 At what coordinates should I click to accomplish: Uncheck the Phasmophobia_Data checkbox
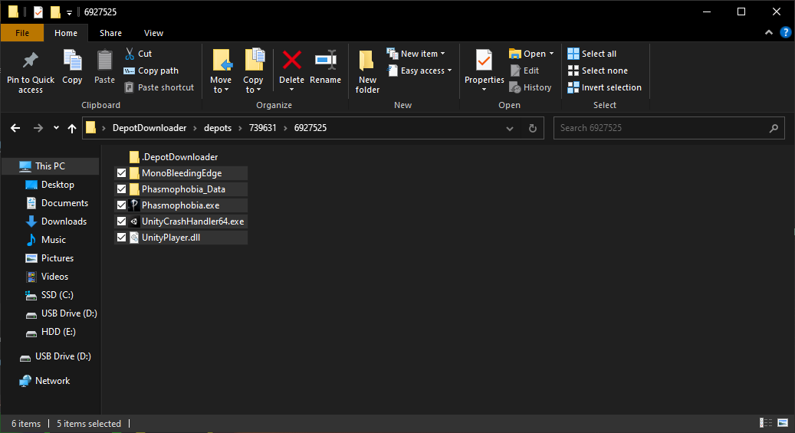[x=121, y=189]
